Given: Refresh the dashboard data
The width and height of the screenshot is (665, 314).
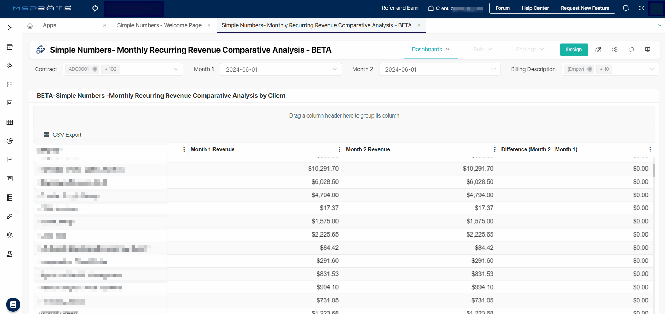Looking at the screenshot, I should click(631, 50).
